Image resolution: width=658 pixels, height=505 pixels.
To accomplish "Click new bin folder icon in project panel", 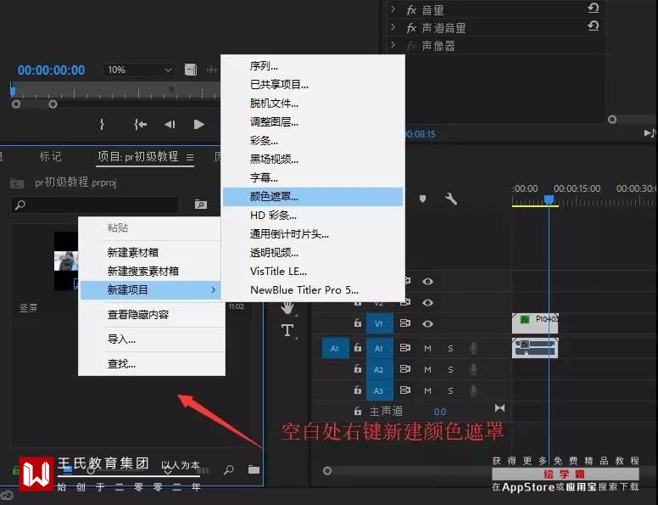I will point(254,469).
